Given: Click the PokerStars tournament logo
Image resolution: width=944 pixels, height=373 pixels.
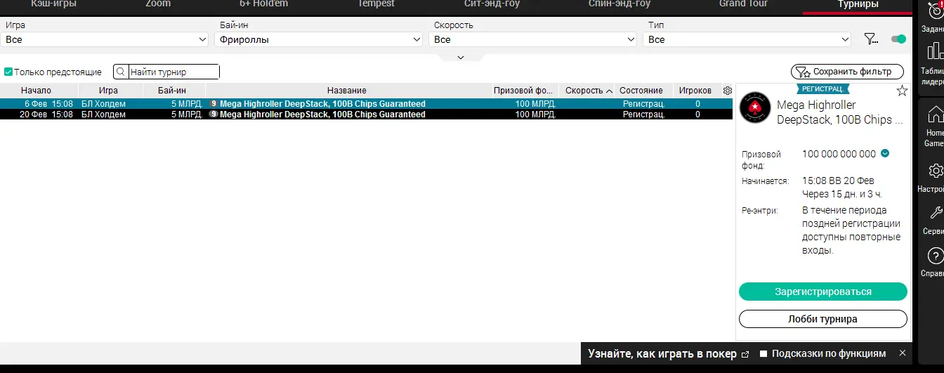Looking at the screenshot, I should coord(755,107).
